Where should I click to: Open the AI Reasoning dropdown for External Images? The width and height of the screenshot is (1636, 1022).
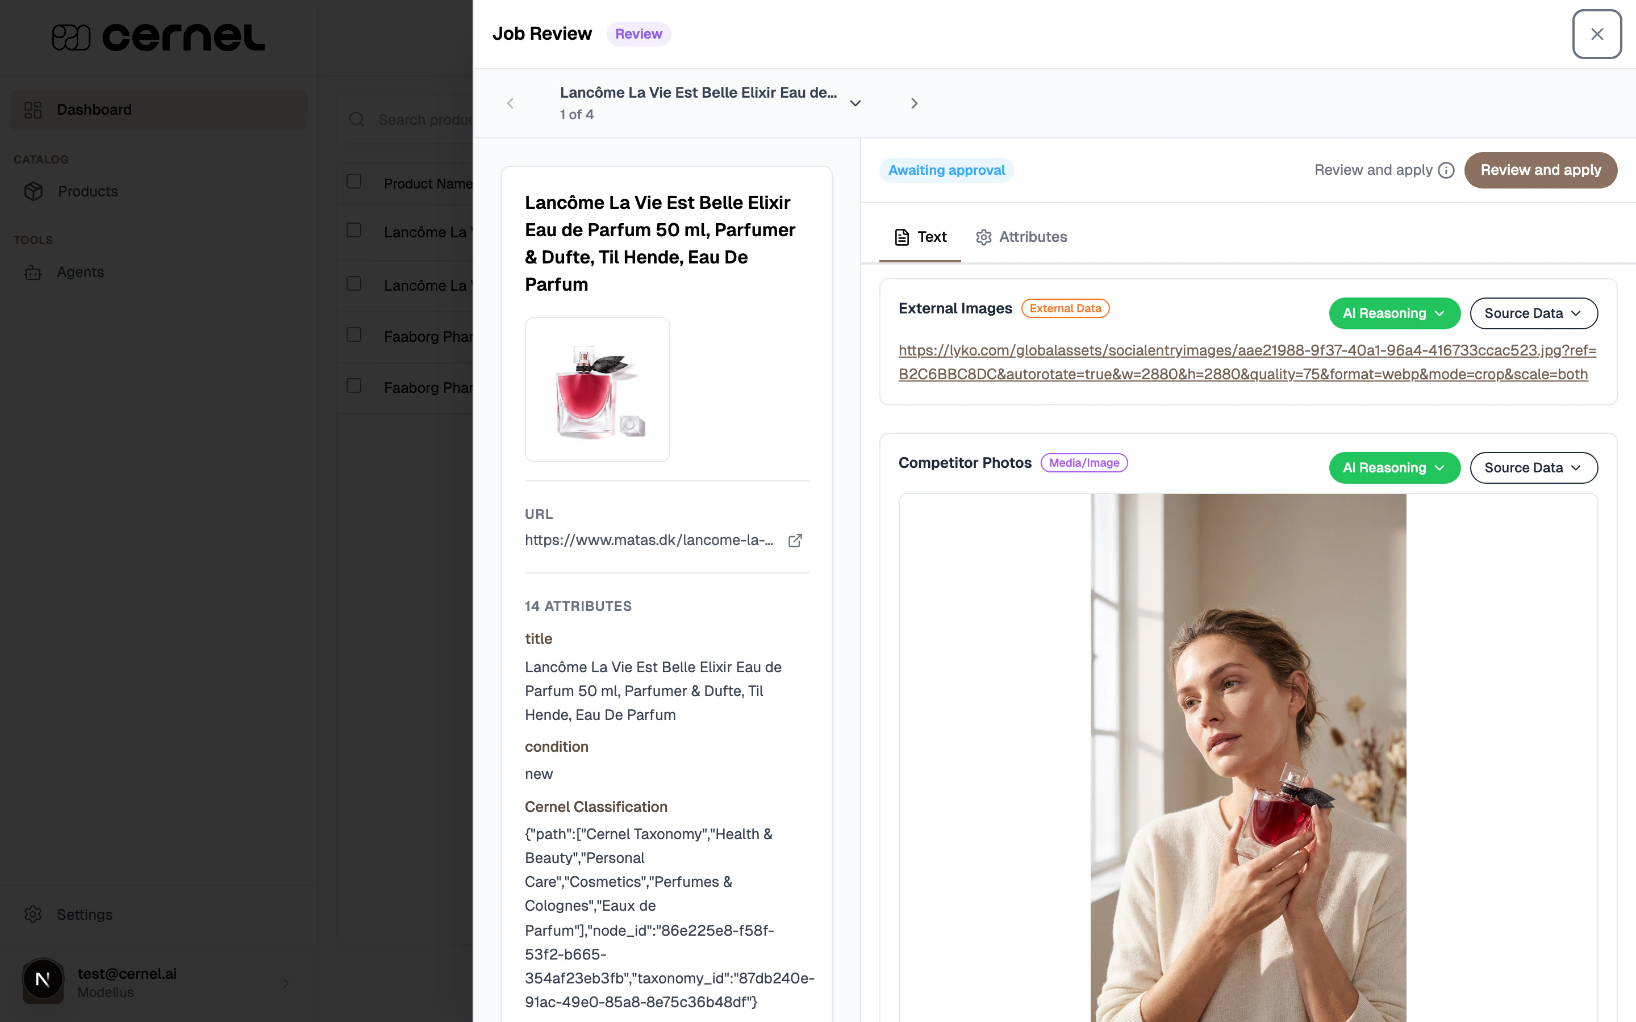point(1394,313)
